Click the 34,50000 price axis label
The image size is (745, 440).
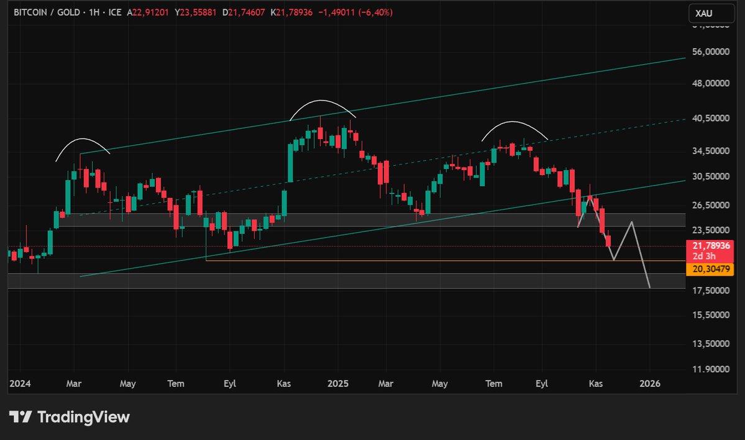coord(710,151)
